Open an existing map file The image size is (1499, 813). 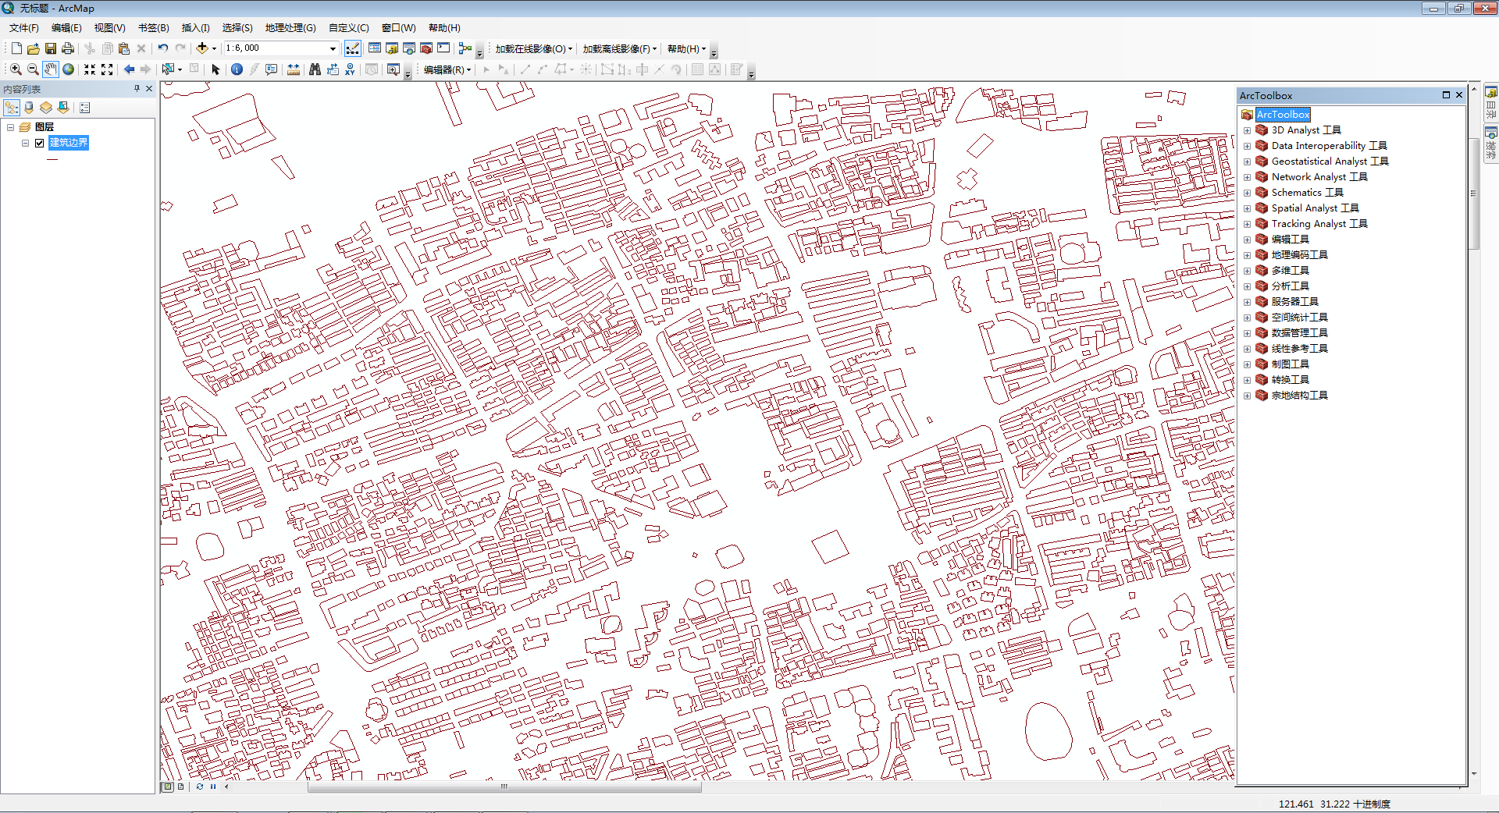click(x=34, y=48)
